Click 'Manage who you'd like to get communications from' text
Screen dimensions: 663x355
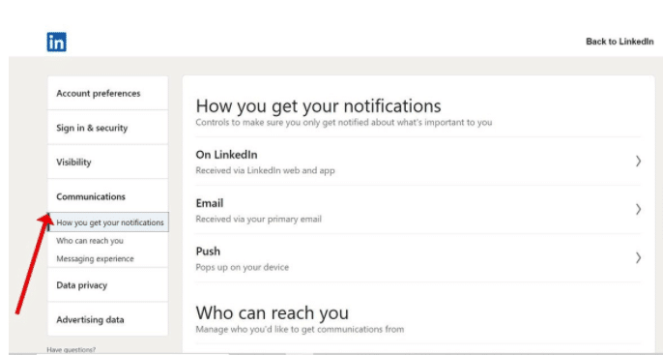click(x=300, y=329)
